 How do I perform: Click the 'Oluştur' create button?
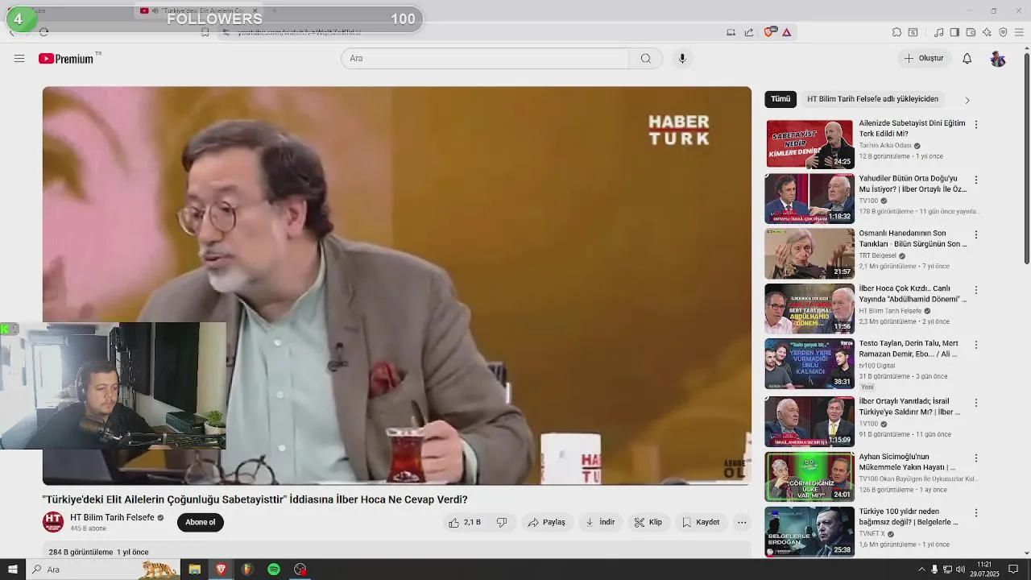[924, 58]
